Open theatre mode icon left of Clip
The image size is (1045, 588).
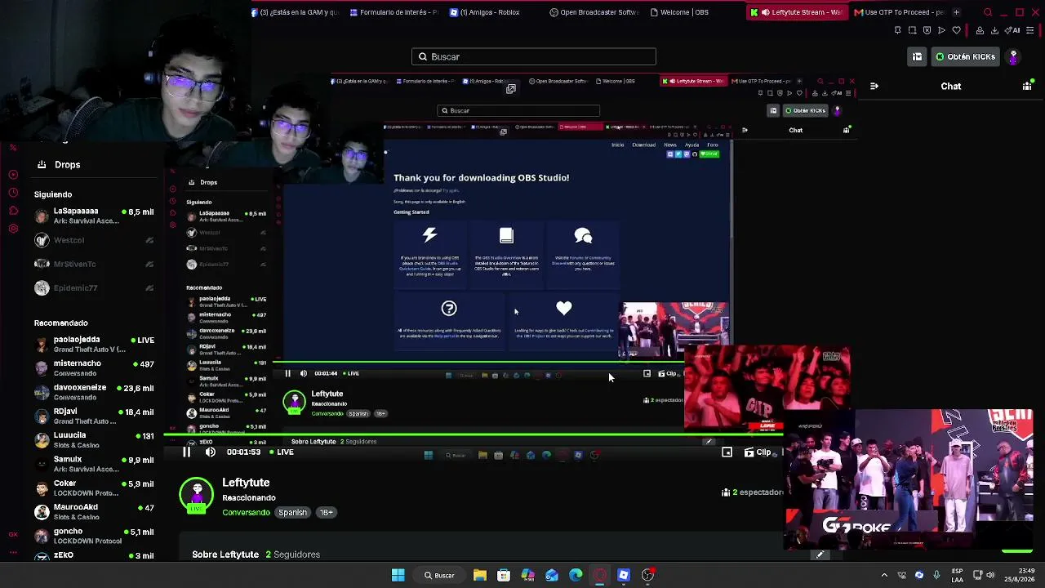[727, 452]
